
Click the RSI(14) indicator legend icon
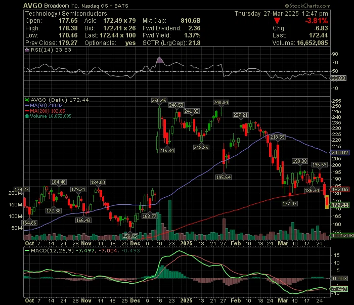tap(27, 50)
